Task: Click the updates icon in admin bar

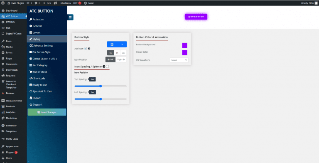Action: [x=29, y=3]
